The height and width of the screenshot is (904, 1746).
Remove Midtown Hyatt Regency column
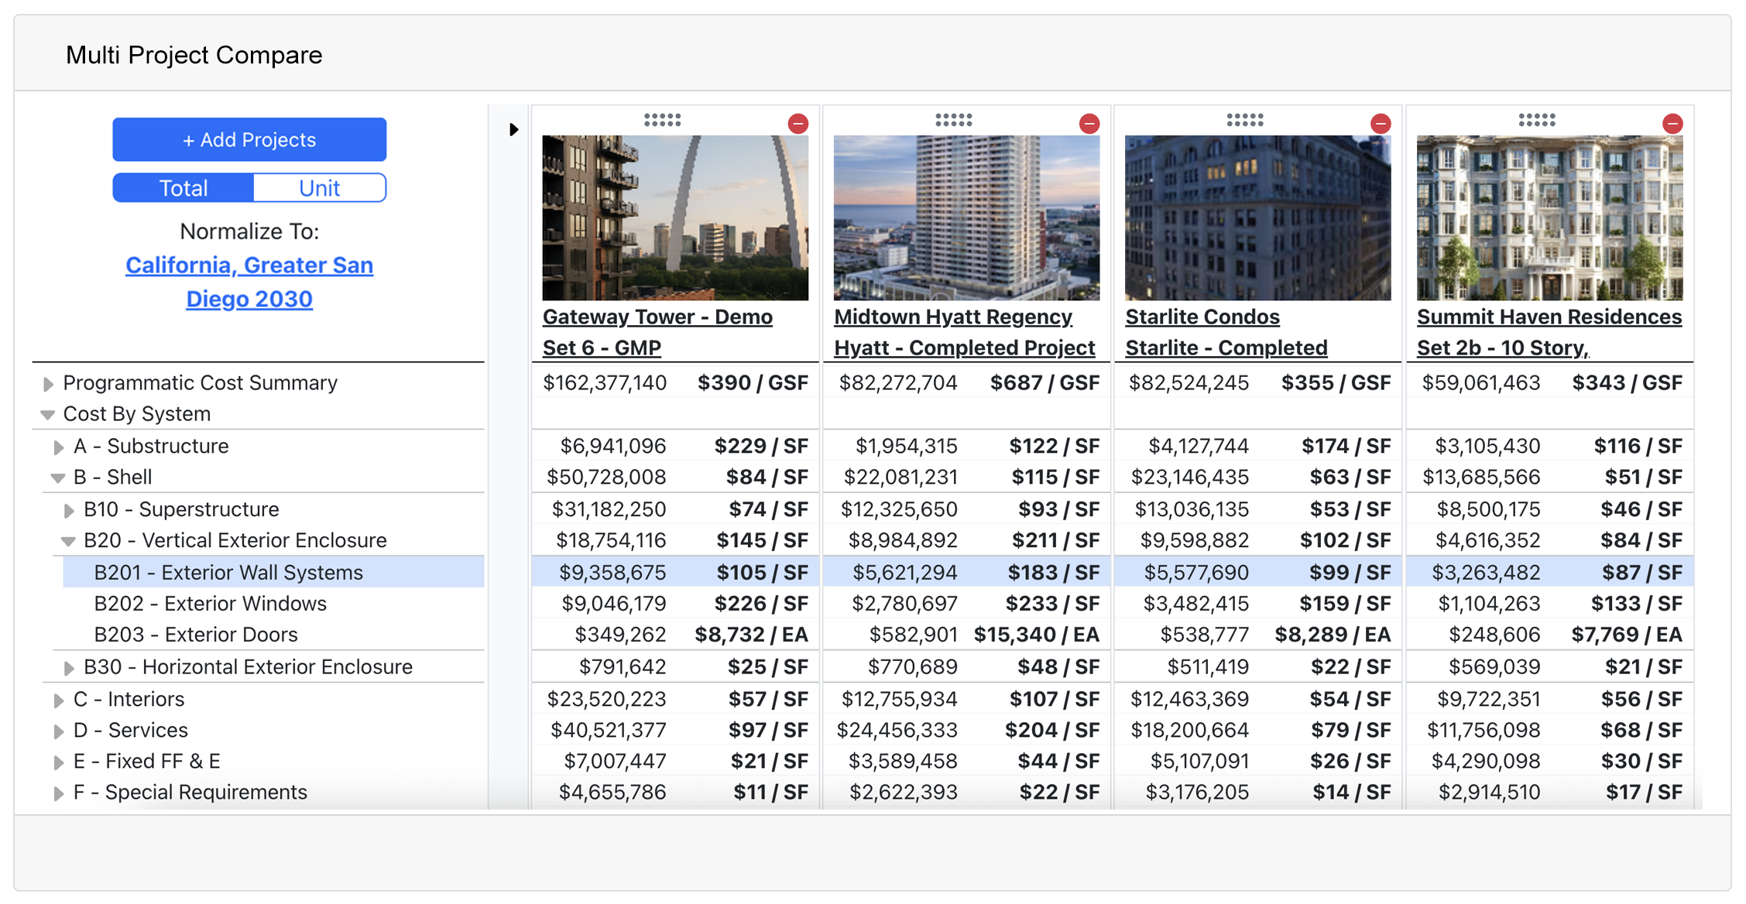click(1089, 124)
